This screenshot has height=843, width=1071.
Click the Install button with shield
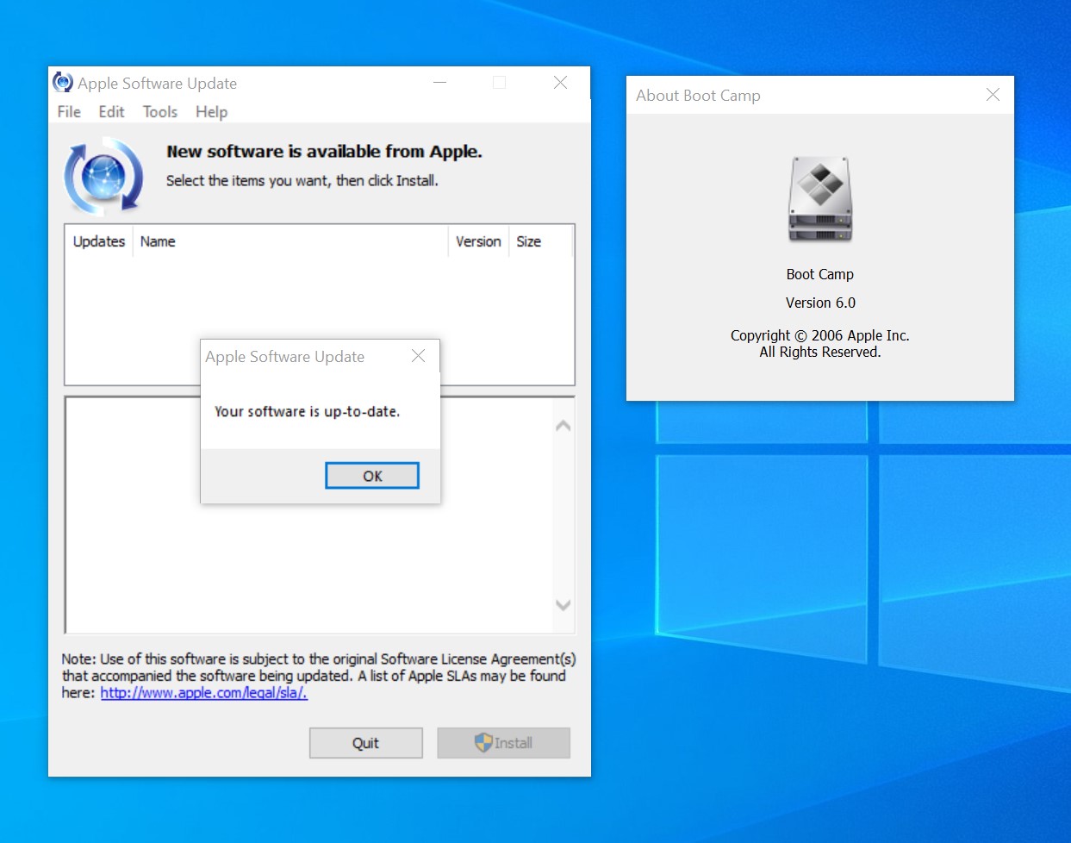503,743
